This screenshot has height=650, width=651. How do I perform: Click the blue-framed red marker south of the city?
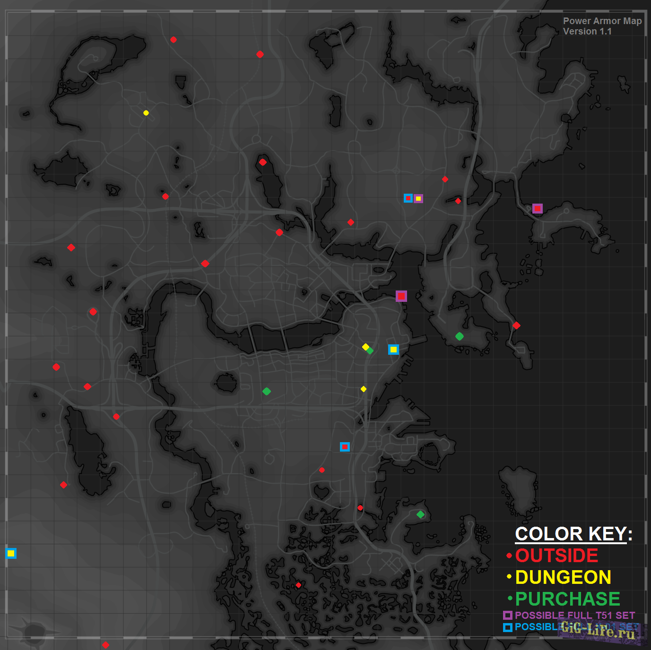pos(345,447)
